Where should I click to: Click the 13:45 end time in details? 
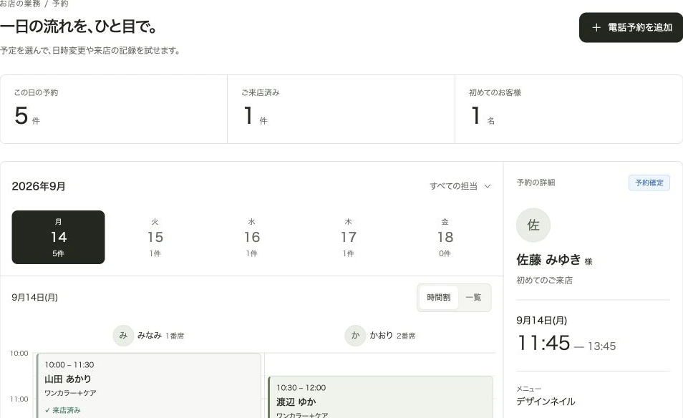click(x=601, y=346)
